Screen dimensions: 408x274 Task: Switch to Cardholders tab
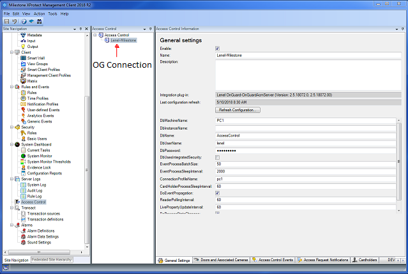point(365,260)
